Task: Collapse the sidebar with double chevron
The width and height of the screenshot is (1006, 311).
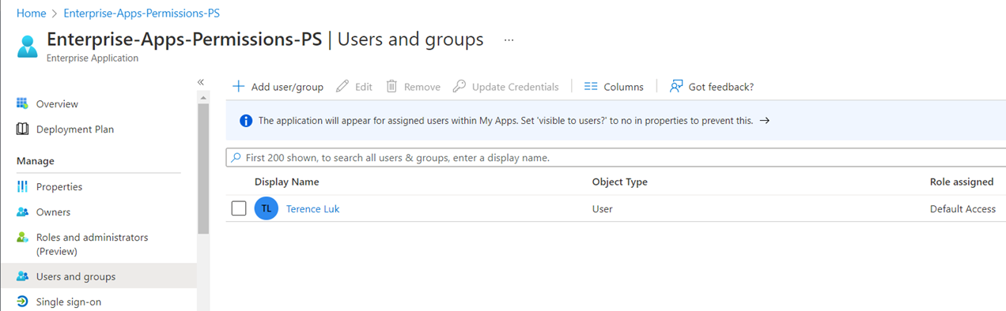Action: 201,82
